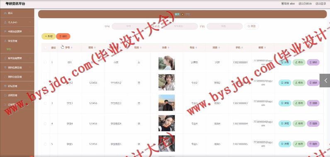Click the gray left-arrow panel handle
The width and height of the screenshot is (330, 157).
click(x=325, y=80)
